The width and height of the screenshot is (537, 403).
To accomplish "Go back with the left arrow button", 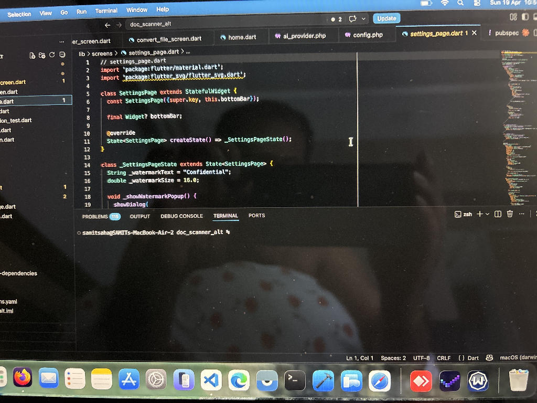I will [x=108, y=25].
